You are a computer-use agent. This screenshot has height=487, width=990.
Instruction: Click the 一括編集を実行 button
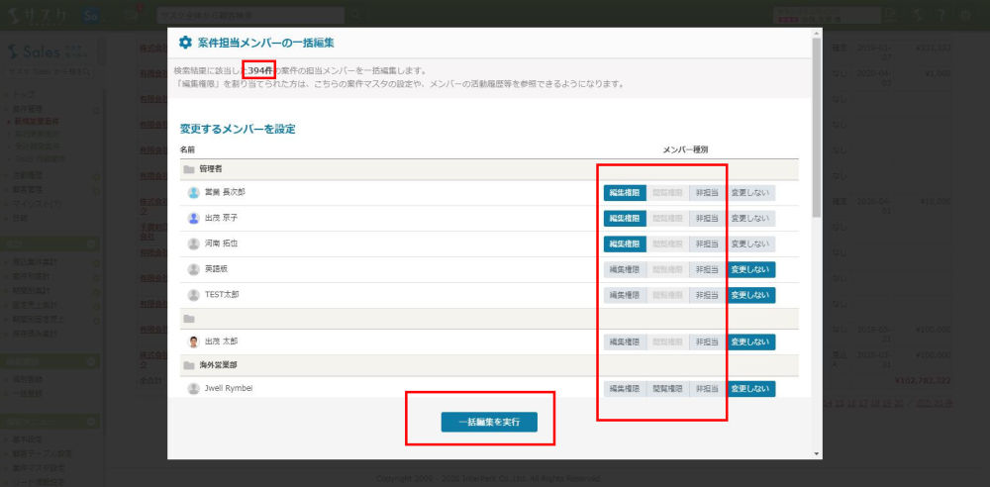489,423
